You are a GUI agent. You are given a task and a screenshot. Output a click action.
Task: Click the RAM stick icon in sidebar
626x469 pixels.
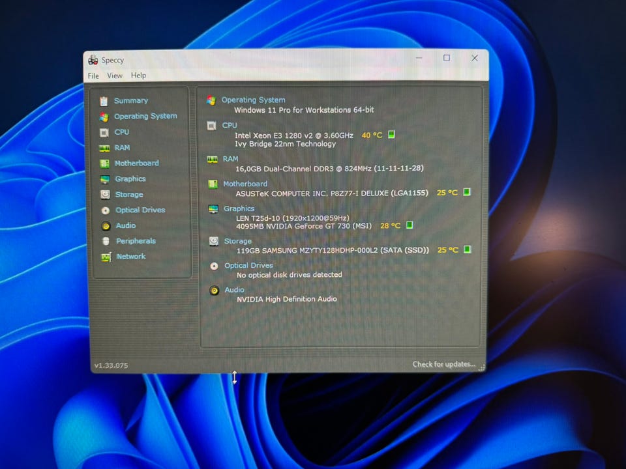point(104,149)
